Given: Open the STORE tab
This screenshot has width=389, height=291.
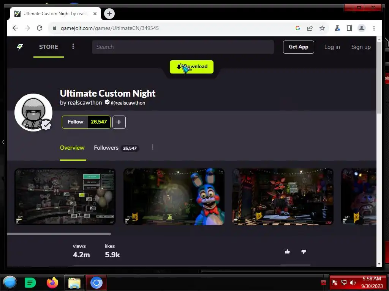Looking at the screenshot, I should (x=48, y=47).
